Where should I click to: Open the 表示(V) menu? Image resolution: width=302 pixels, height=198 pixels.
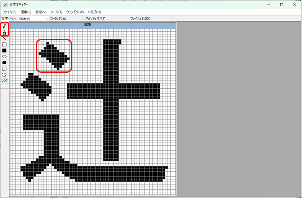coord(41,12)
